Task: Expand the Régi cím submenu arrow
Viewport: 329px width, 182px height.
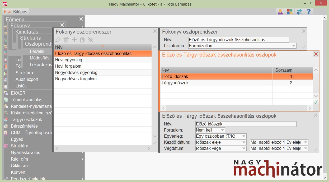Action: [83, 159]
